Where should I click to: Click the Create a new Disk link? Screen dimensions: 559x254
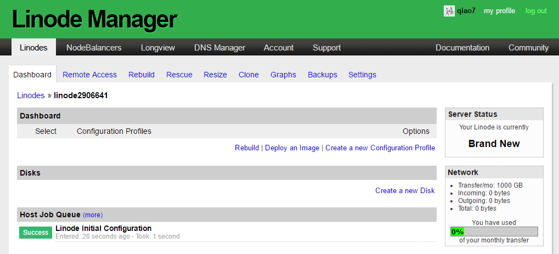[405, 190]
